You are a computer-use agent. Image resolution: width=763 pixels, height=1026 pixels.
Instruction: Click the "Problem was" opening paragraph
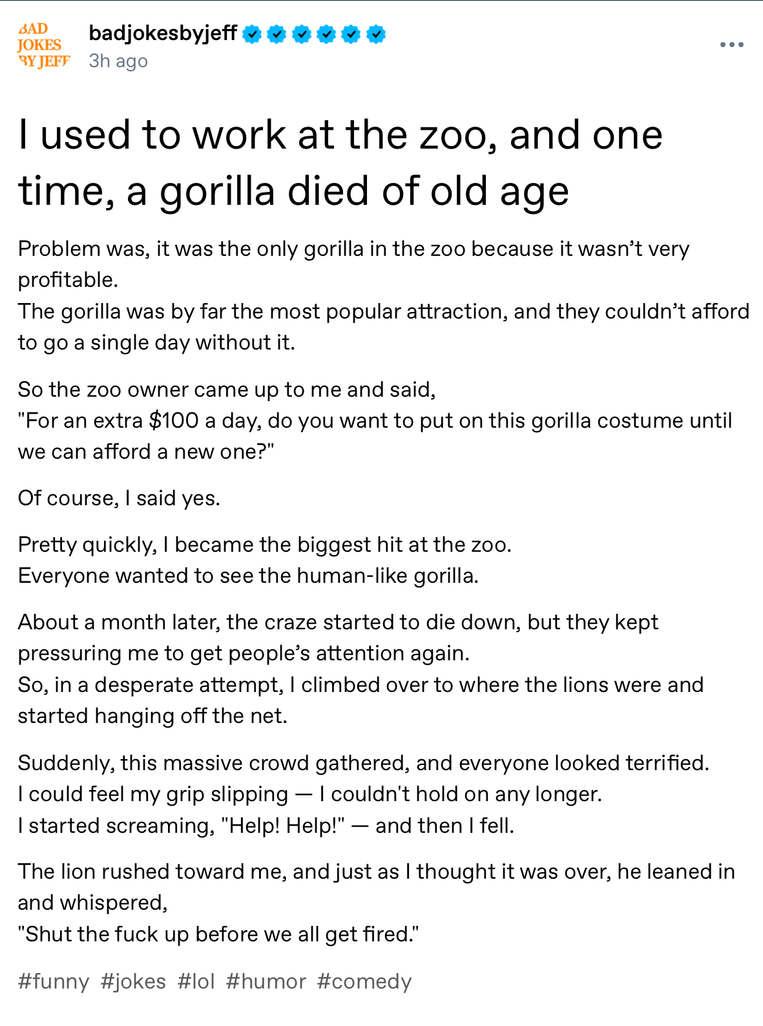[354, 264]
